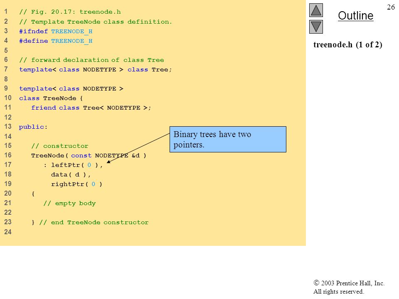The width and height of the screenshot is (399, 299).
Task: Click 'All rights reserved.' text
Action: click(338, 292)
